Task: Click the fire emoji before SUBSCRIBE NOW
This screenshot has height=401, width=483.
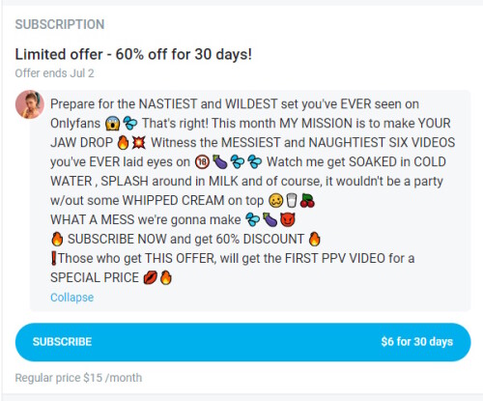Action: pos(57,239)
